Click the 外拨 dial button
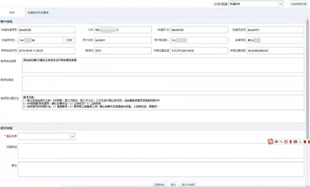This screenshot has width=310, height=187. click(x=69, y=40)
